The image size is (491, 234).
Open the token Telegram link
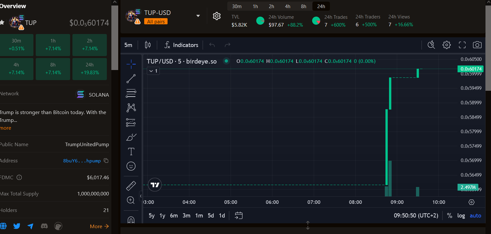point(30,226)
